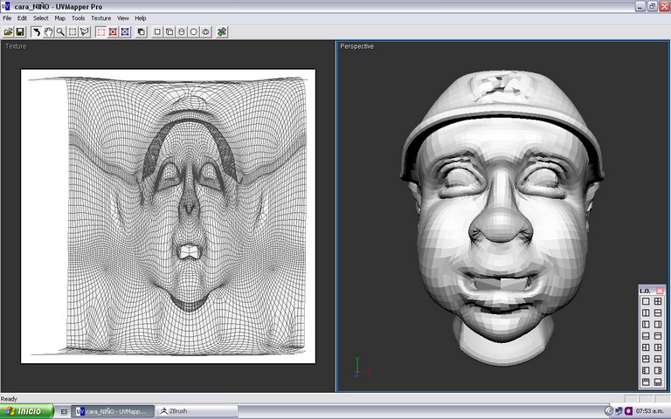Choose the magnifier Zoom tool
671x419 pixels.
[x=60, y=31]
